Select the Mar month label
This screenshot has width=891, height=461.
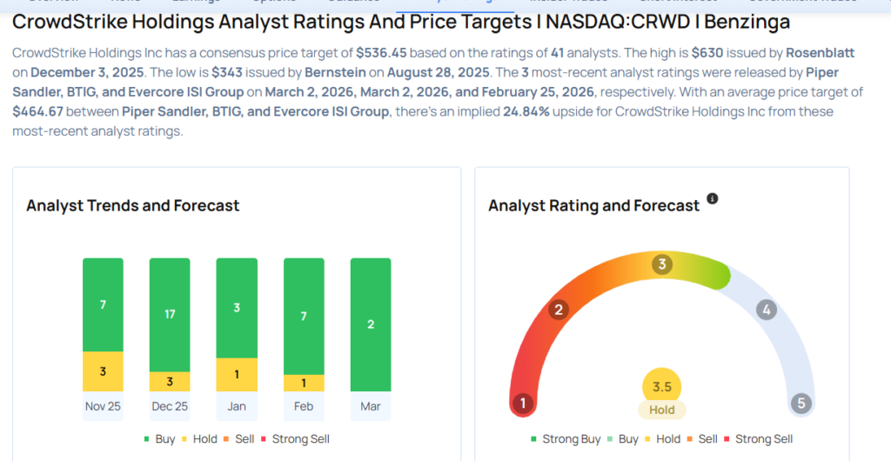(371, 406)
